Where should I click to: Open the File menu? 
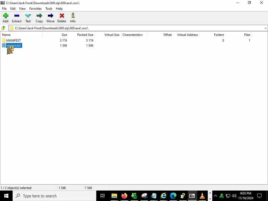[x=4, y=9]
